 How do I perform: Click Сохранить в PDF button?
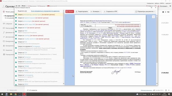click(x=110, y=11)
